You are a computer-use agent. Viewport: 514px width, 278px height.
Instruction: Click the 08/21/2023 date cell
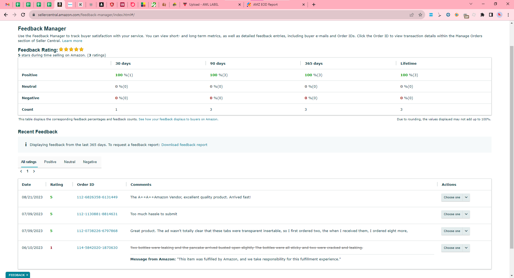pyautogui.click(x=32, y=197)
